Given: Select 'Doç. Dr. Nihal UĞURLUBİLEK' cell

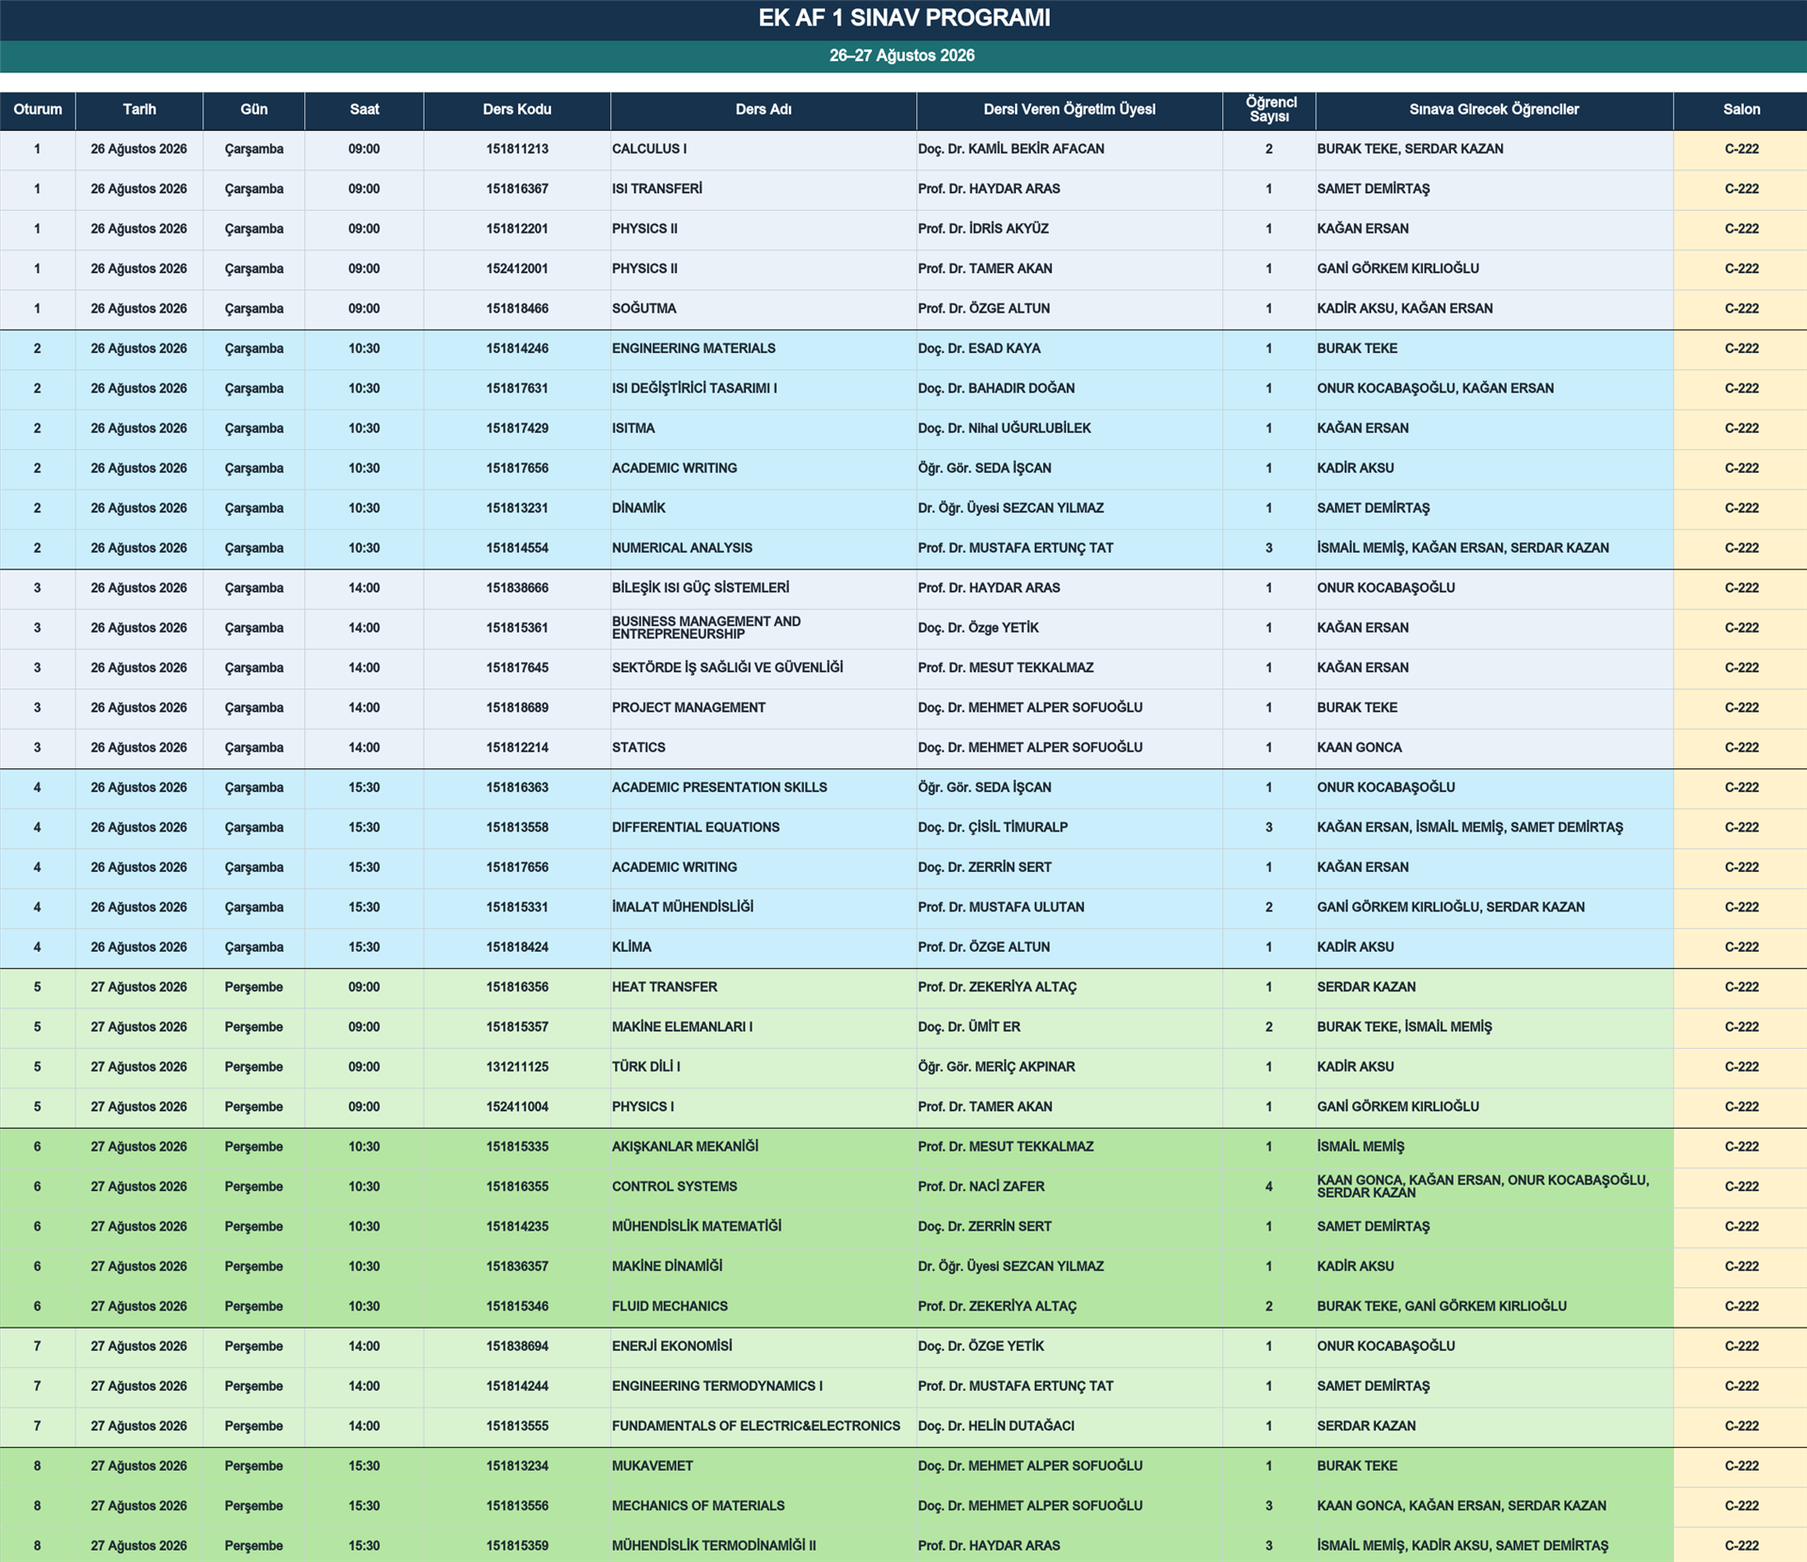Looking at the screenshot, I should coord(1070,428).
